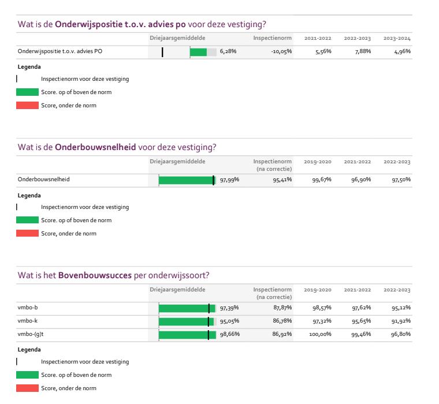Click the green legend swatch in the Bovenbouwsucces section
The image size is (439, 404).
tap(27, 375)
